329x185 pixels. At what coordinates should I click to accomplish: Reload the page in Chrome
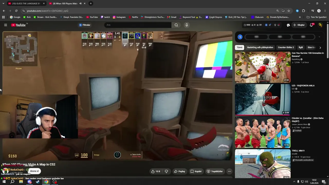[x=16, y=11]
